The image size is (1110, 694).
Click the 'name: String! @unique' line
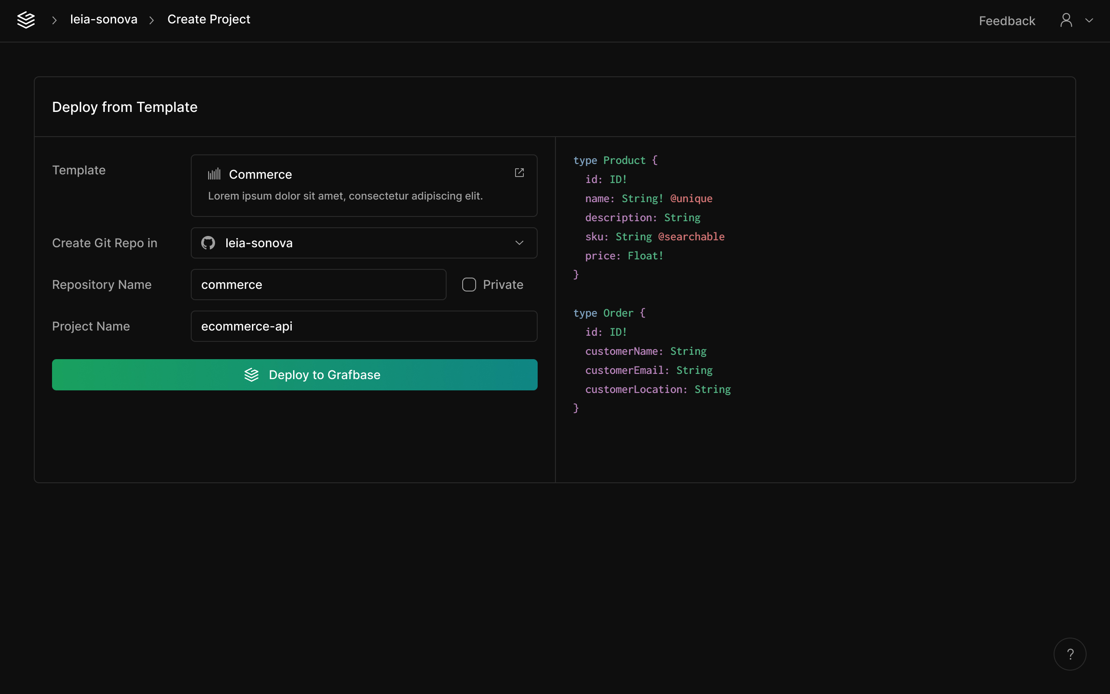pos(649,198)
